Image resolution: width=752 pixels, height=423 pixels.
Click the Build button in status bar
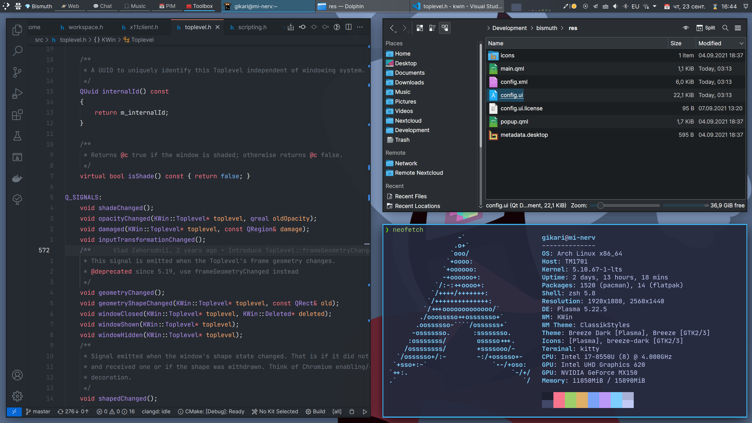pyautogui.click(x=315, y=412)
